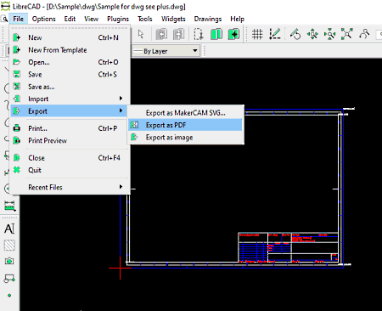Open the By Layer line dropdown
This screenshot has width=382, height=311.
(x=166, y=51)
